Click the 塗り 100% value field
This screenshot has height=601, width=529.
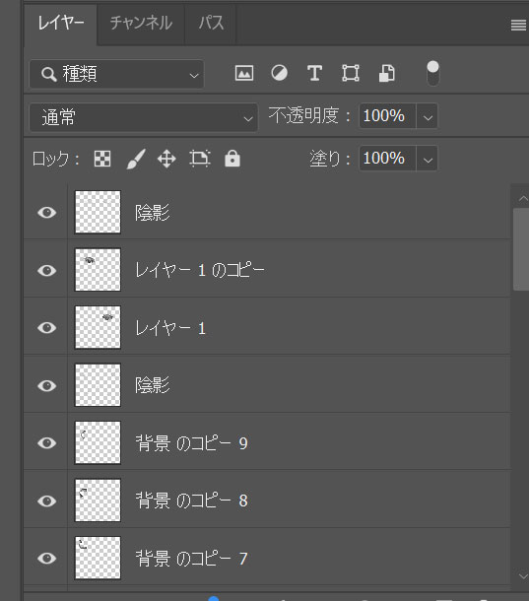pyautogui.click(x=387, y=158)
